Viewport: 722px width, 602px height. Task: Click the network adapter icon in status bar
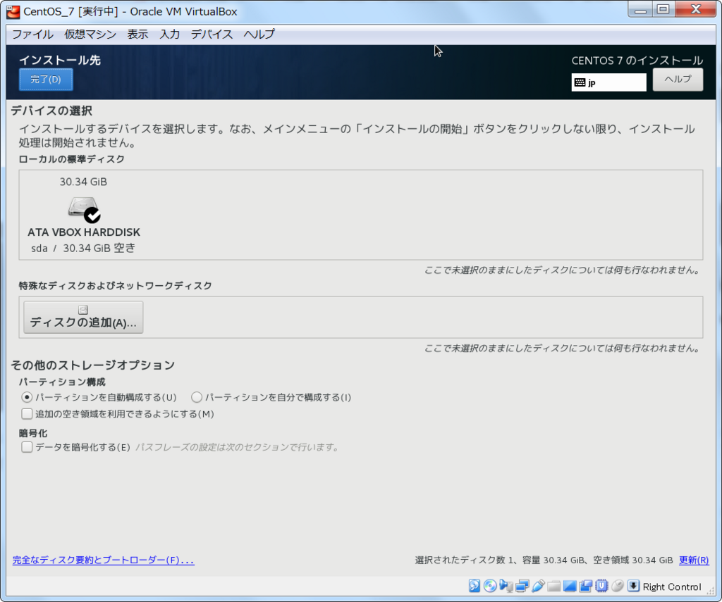coord(522,587)
